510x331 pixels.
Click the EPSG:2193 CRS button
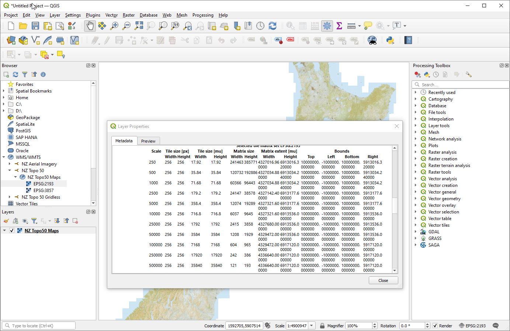pyautogui.click(x=472, y=326)
